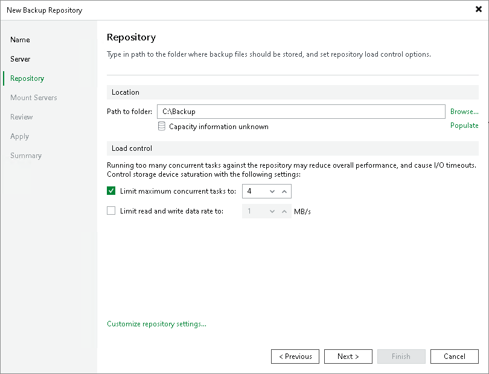Cancel the repository wizard
Viewport: 489px width, 374px height.
[x=454, y=356]
